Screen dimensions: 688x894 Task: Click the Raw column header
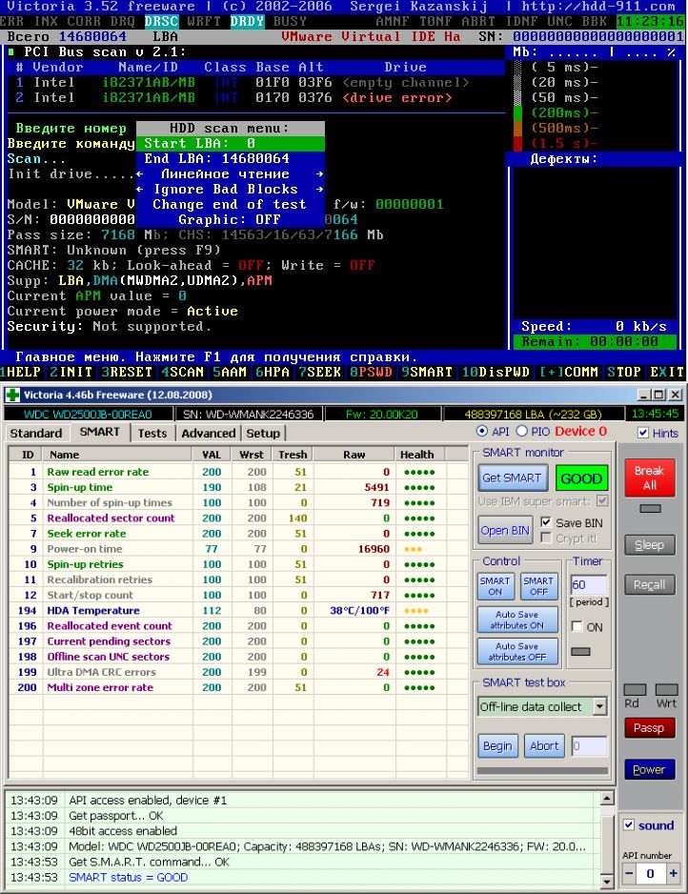coord(354,455)
